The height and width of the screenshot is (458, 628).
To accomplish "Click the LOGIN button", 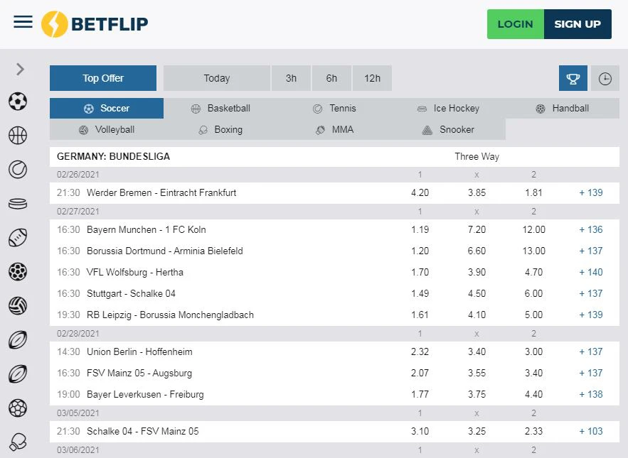I will (x=516, y=24).
